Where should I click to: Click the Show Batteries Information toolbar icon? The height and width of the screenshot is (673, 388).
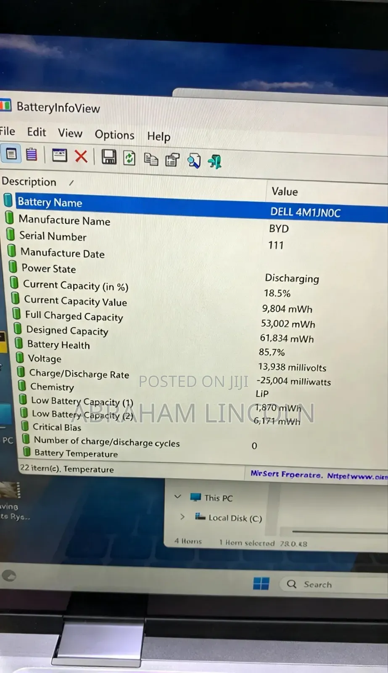(11, 154)
